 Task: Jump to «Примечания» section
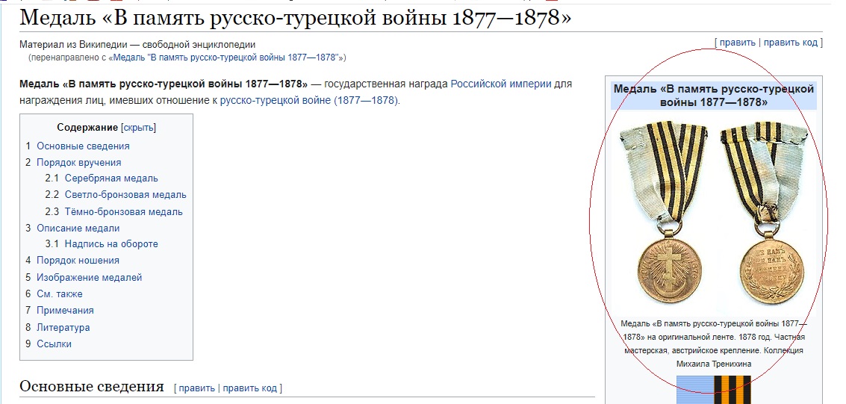[65, 311]
